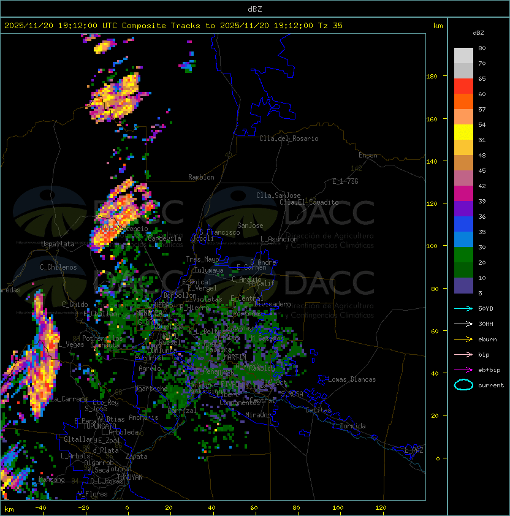Pick the green 20–30 dBZ swatch

pos(463,255)
